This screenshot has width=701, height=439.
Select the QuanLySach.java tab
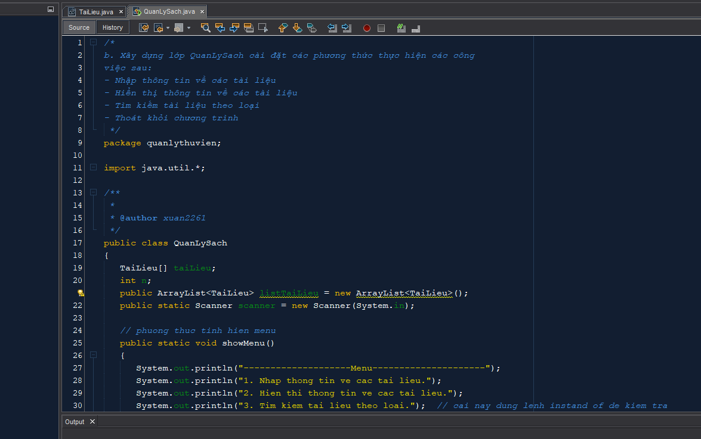pos(169,12)
